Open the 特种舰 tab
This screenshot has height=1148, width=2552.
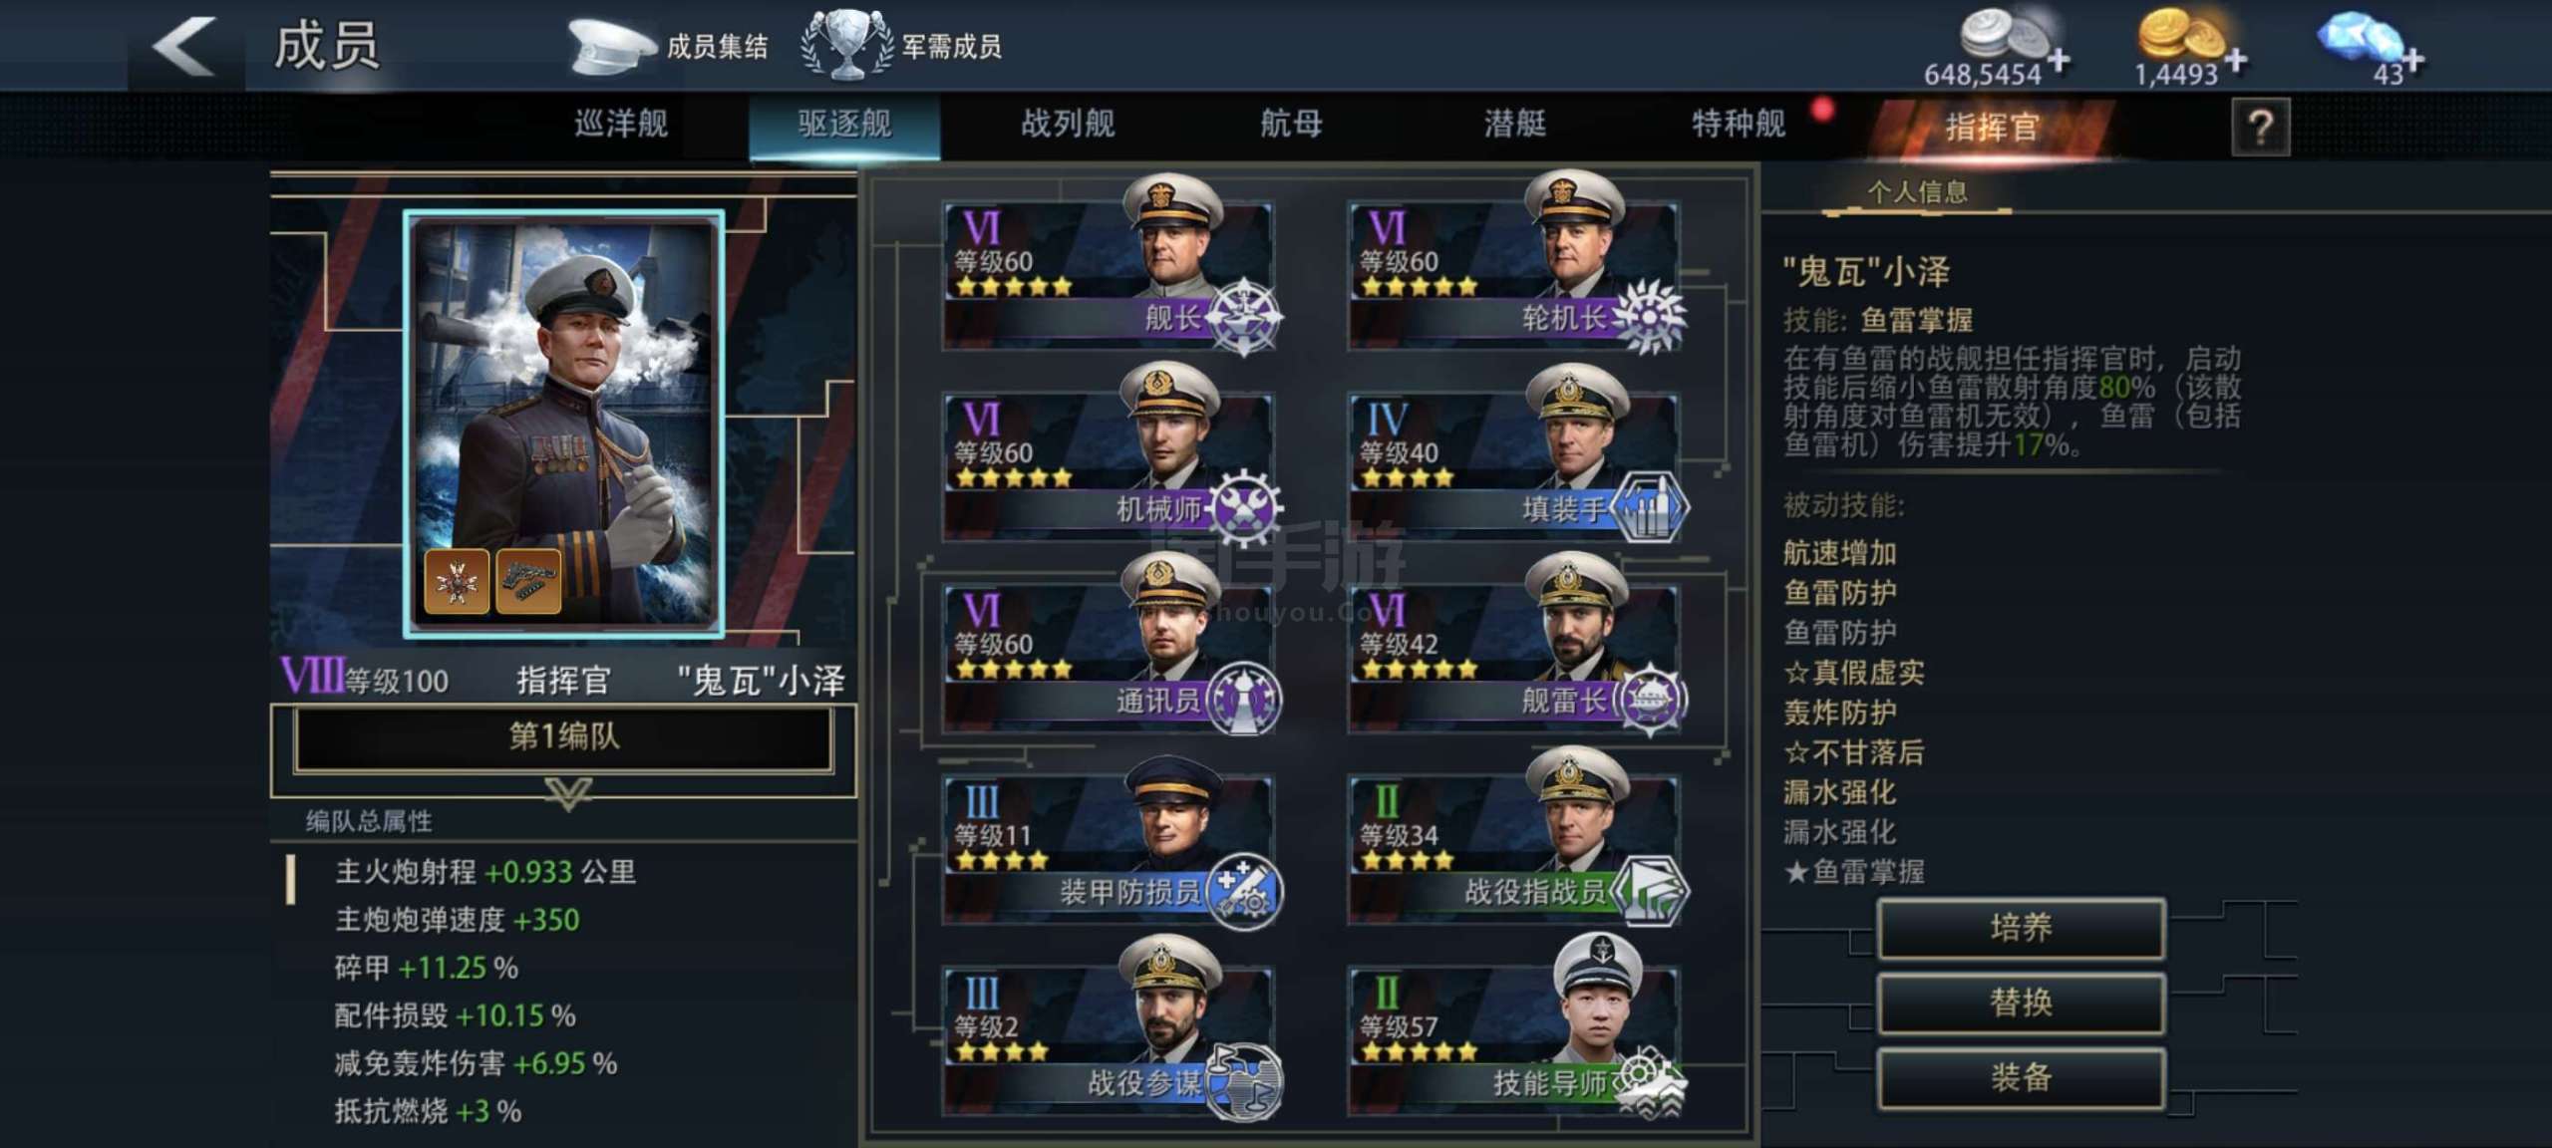pyautogui.click(x=1739, y=125)
